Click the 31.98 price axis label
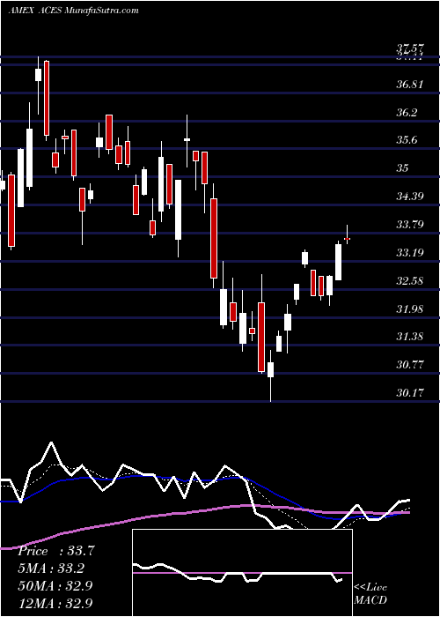 [410, 308]
